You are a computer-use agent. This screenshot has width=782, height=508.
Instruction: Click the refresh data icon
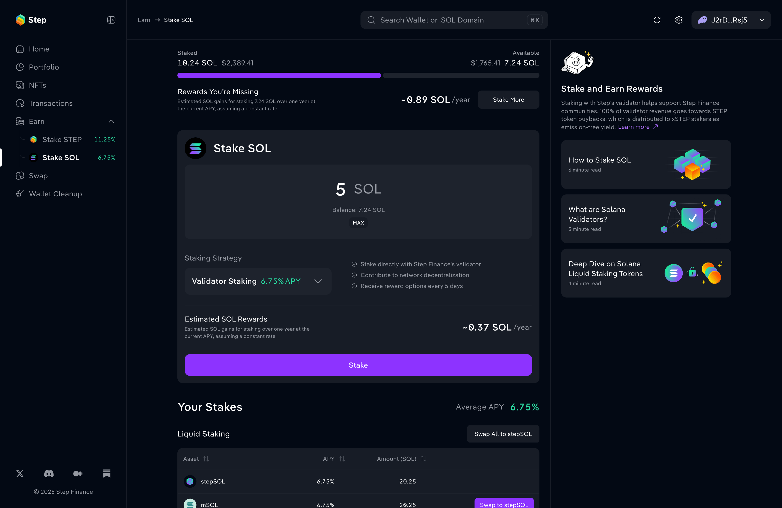657,20
